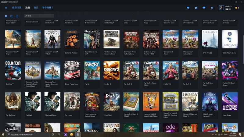The height and width of the screenshot is (137, 244).
Task: Open the 最新消息 news tab
Action: [x=17, y=7]
